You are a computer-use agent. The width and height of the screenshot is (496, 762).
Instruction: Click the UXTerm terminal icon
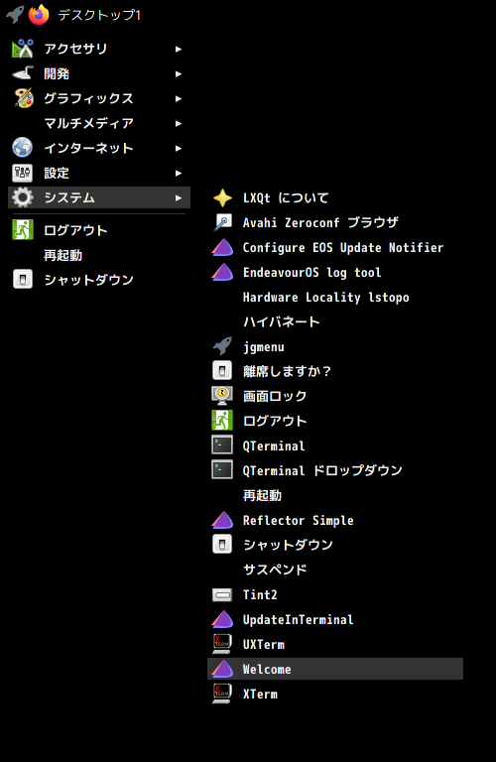(222, 644)
